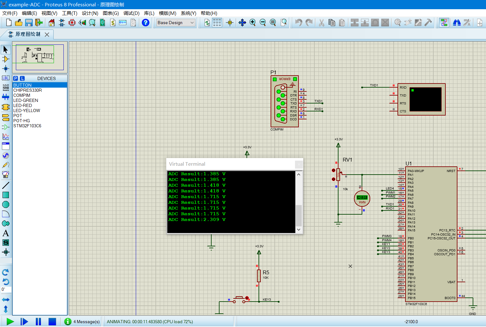Select the Graph Mode tool

click(x=6, y=137)
